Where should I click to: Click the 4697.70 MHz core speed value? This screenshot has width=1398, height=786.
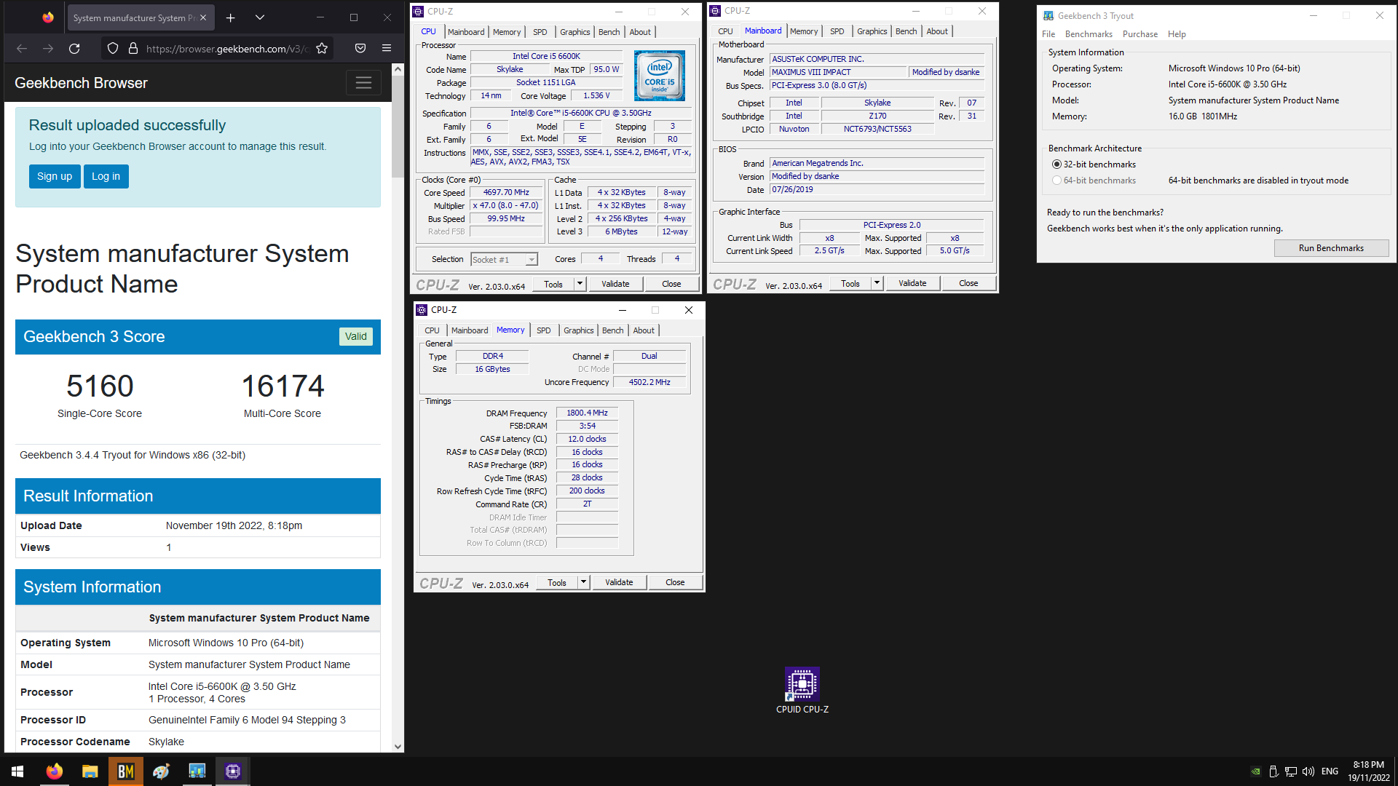(x=506, y=193)
